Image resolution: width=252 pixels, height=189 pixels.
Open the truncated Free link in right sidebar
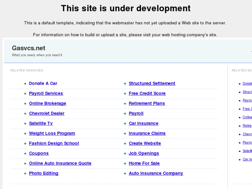point(247,109)
